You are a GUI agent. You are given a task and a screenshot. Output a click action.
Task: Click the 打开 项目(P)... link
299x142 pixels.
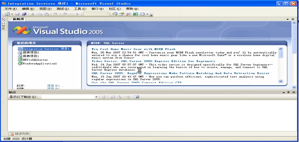point(56,86)
